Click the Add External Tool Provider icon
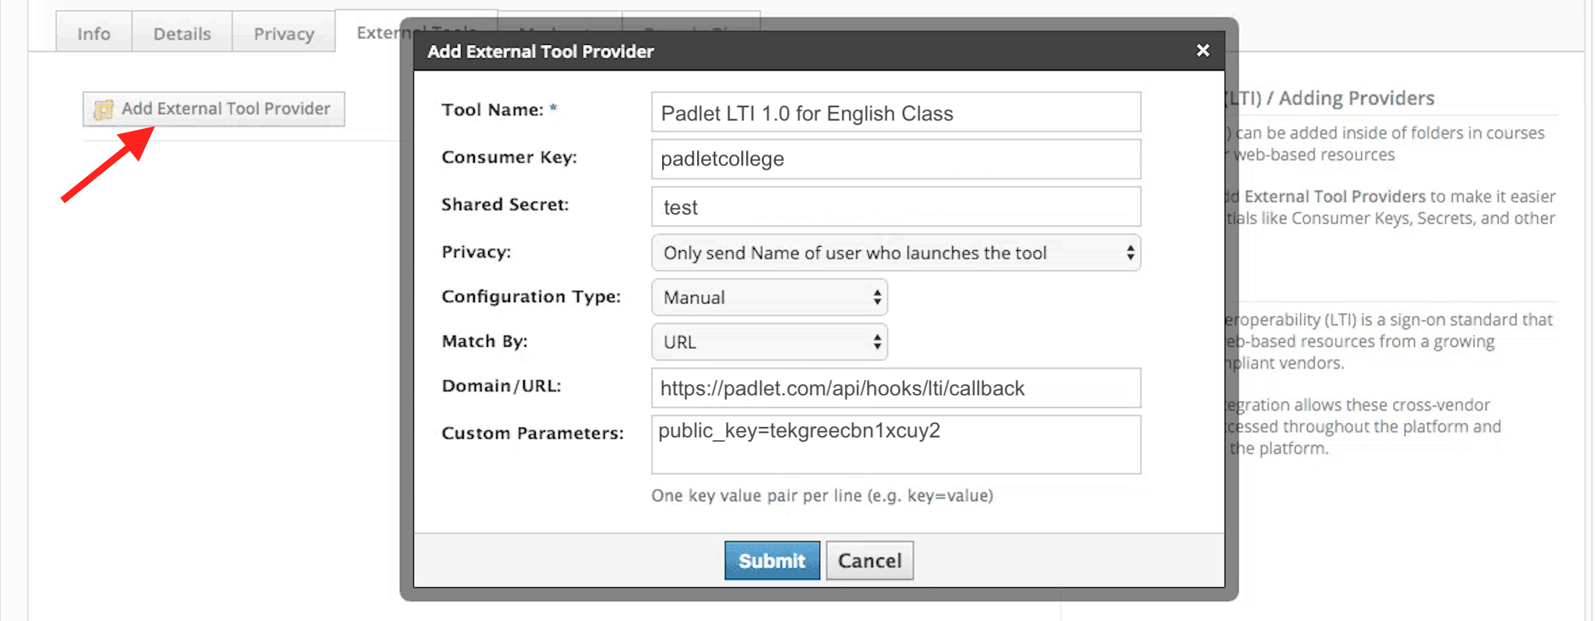The width and height of the screenshot is (1595, 621). click(103, 109)
